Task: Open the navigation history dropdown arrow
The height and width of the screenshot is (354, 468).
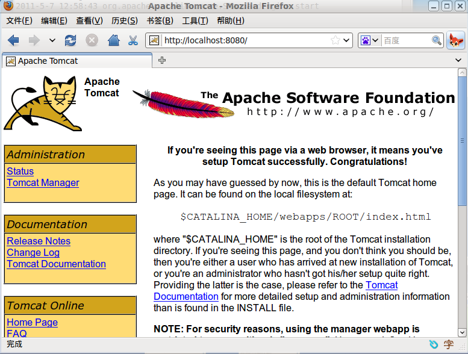Action: tap(52, 40)
